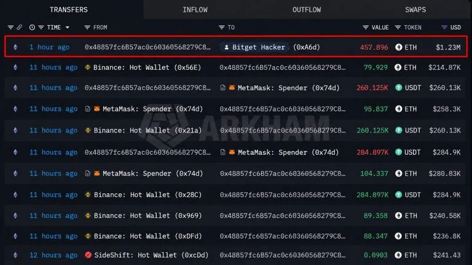Viewport: 472px width, 265px height.
Task: Toggle the TIME sort arrow
Action: pyautogui.click(x=68, y=28)
